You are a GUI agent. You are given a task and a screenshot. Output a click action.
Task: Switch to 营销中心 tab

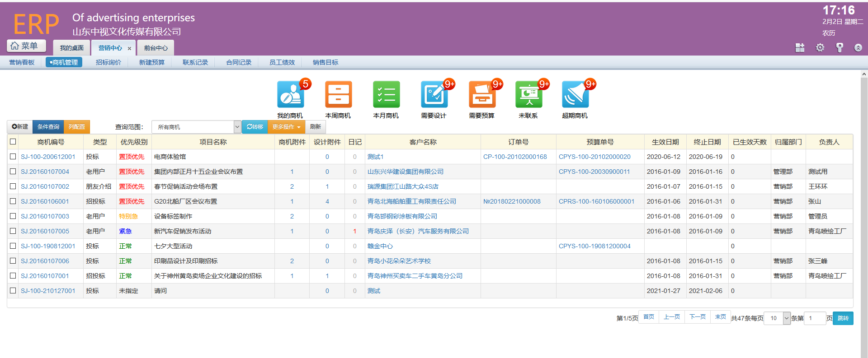(110, 48)
